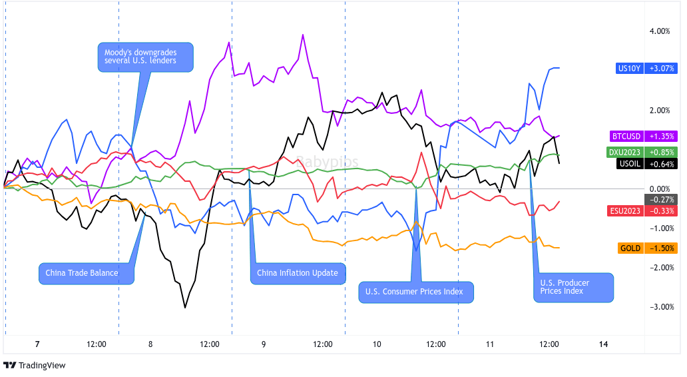687x377 pixels.
Task: Select the U.S. Consumer Prices Index callout
Action: click(x=416, y=292)
